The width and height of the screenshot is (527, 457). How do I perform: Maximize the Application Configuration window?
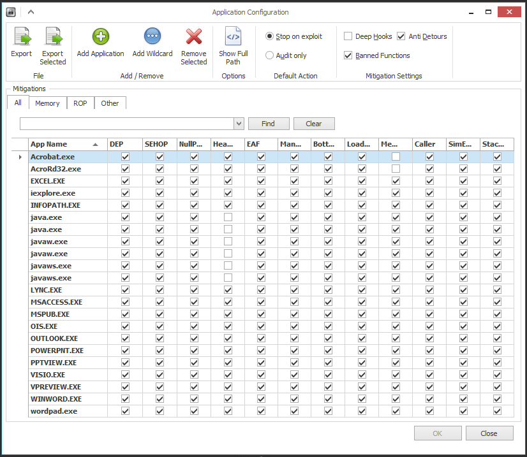[x=488, y=11]
